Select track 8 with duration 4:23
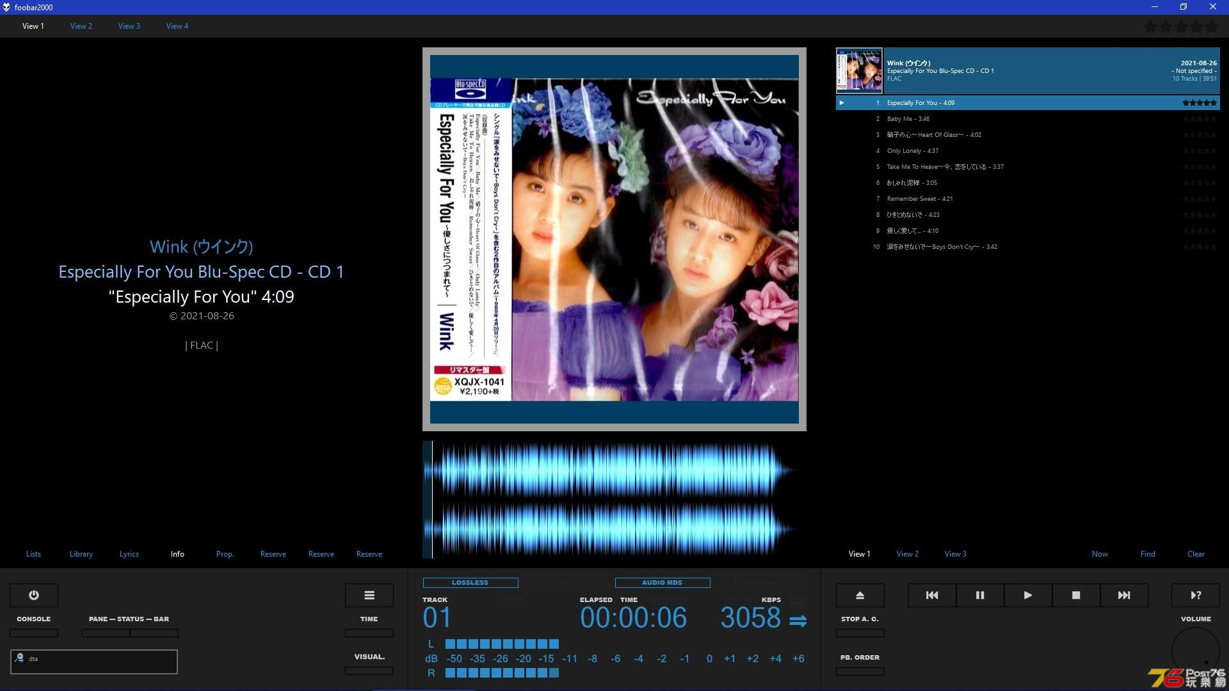 pos(1028,215)
